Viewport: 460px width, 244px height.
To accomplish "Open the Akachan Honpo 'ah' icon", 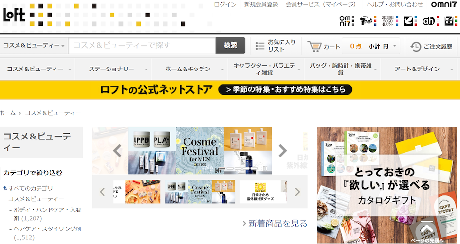I will pyautogui.click(x=431, y=21).
